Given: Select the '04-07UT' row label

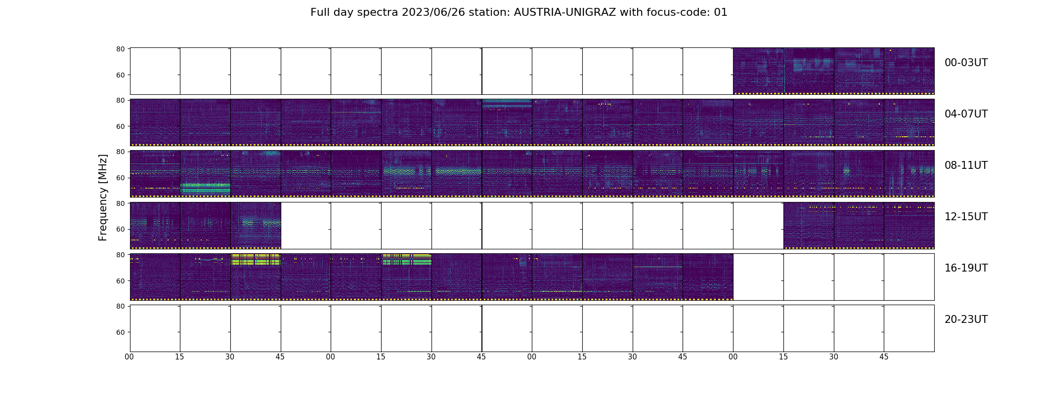Looking at the screenshot, I should [x=966, y=114].
